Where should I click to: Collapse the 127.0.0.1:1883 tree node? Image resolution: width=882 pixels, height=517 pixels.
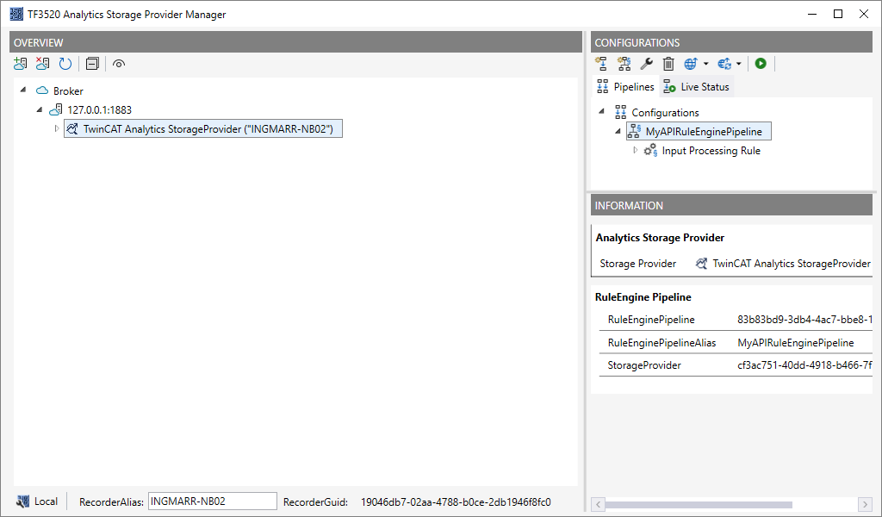40,109
